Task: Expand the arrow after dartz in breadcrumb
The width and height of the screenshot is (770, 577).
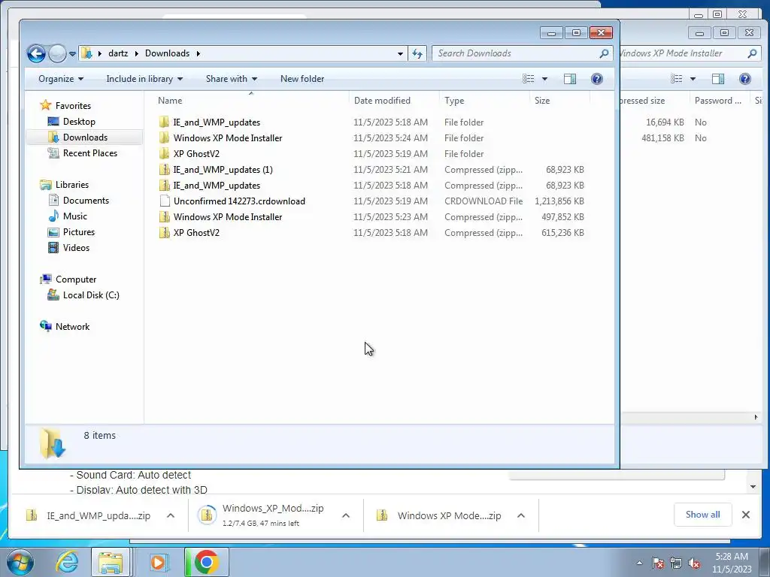Action: coord(137,53)
